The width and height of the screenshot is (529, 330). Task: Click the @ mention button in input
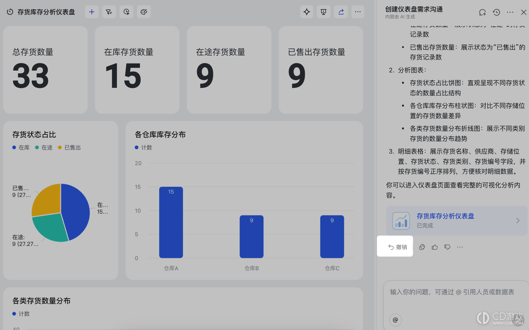pyautogui.click(x=395, y=320)
